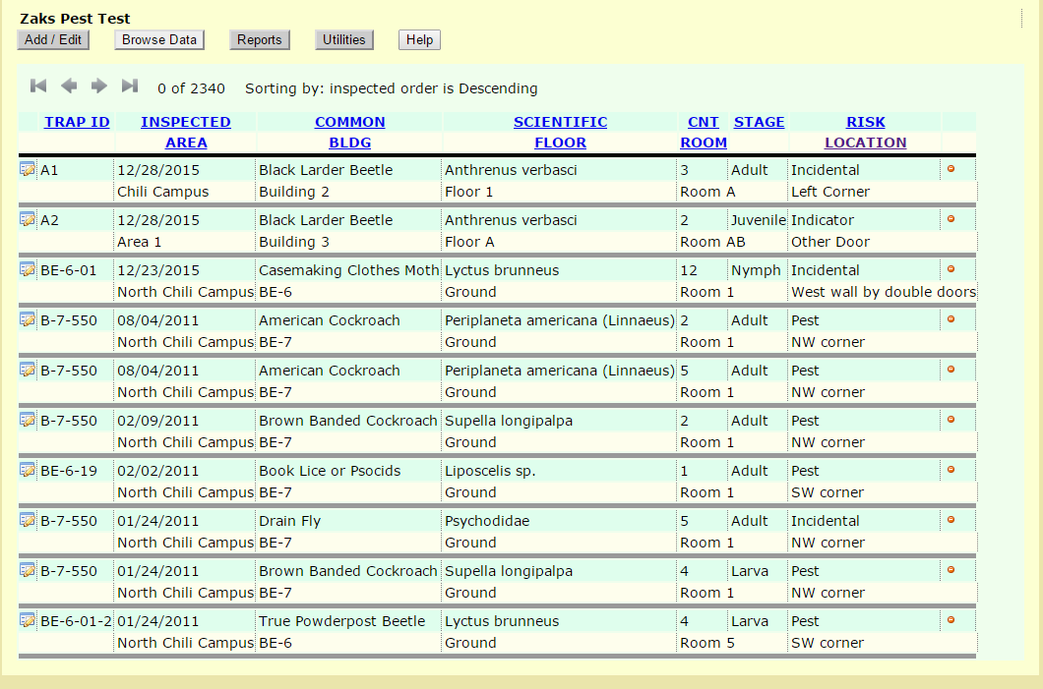Screen dimensions: 1043x689
Task: Edit the BE-6-01-2 True Powderpost Beetle record
Action: point(28,620)
